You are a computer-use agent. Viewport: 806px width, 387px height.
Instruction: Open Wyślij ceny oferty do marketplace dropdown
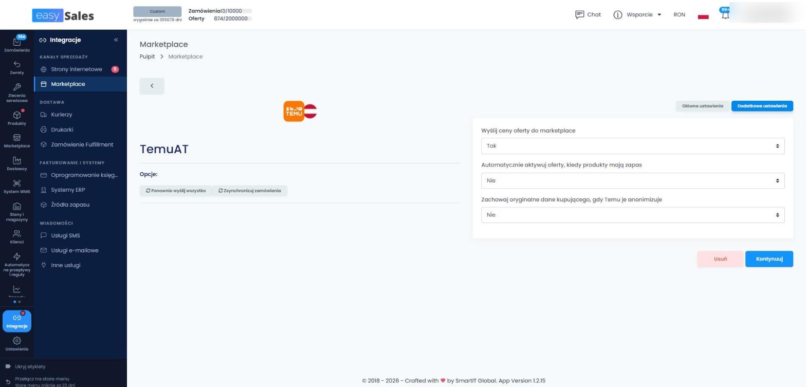tap(633, 146)
